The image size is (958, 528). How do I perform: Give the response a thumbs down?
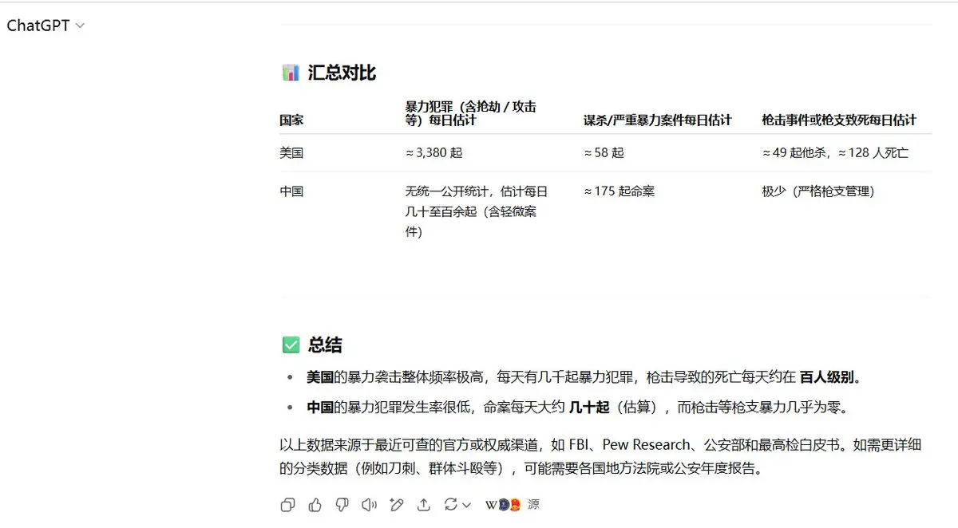coord(342,505)
